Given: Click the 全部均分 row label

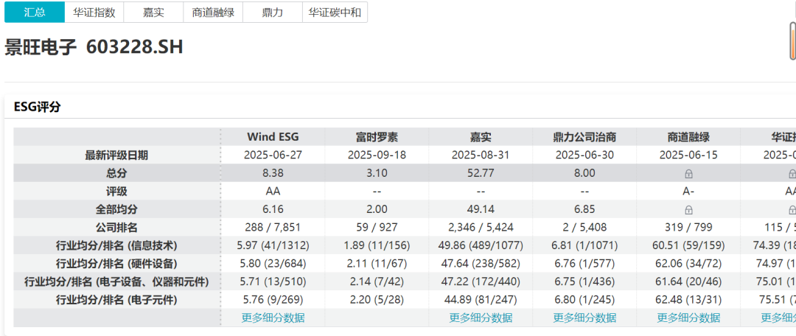Looking at the screenshot, I should 116,209.
